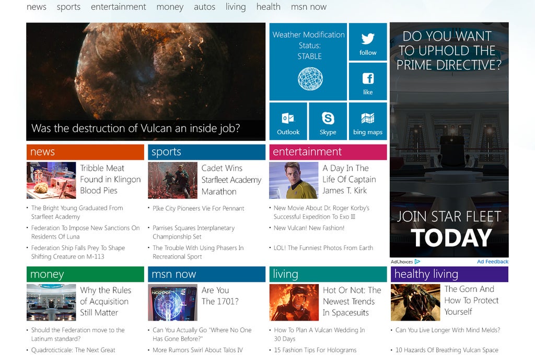Click the Weather Modification globe icon
The width and height of the screenshot is (535, 355).
(310, 78)
